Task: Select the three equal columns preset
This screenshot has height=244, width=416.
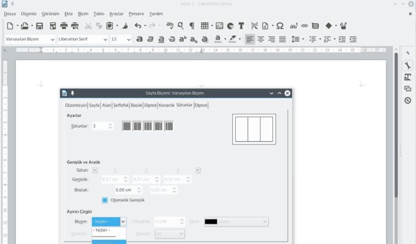Action: click(x=147, y=126)
